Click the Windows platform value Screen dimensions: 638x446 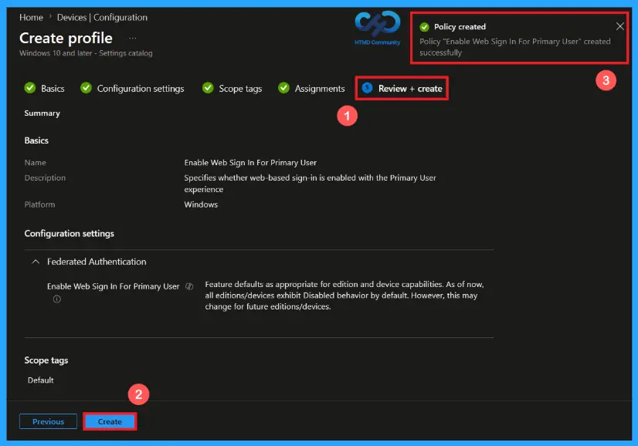point(201,204)
